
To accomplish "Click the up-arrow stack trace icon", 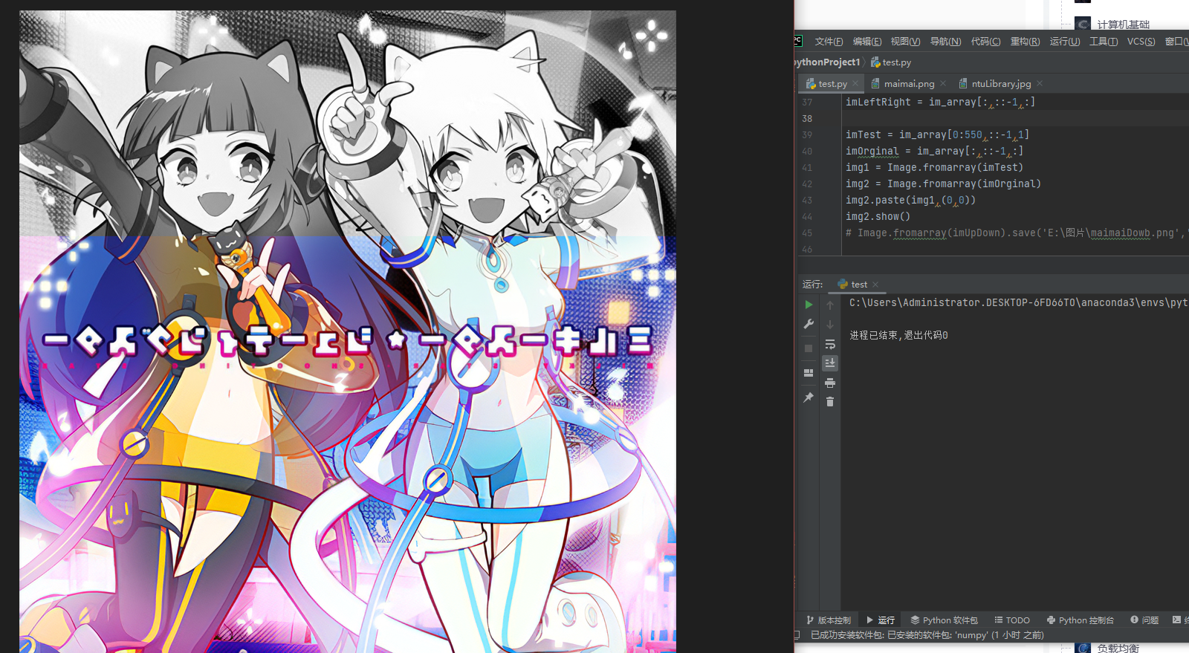I will 830,305.
